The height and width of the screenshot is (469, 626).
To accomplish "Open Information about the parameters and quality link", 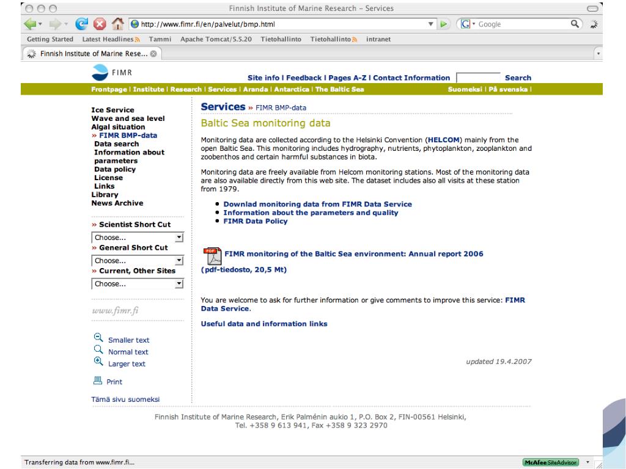I will click(x=311, y=213).
